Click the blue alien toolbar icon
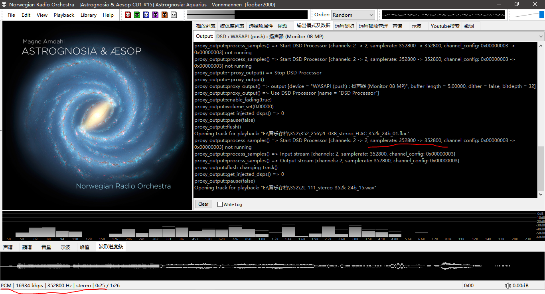The height and width of the screenshot is (294, 545). [146, 15]
